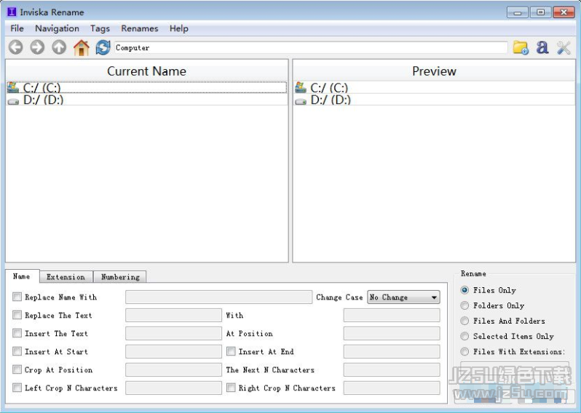The image size is (581, 413).
Task: Click the letter 'a' rename icon
Action: (542, 47)
